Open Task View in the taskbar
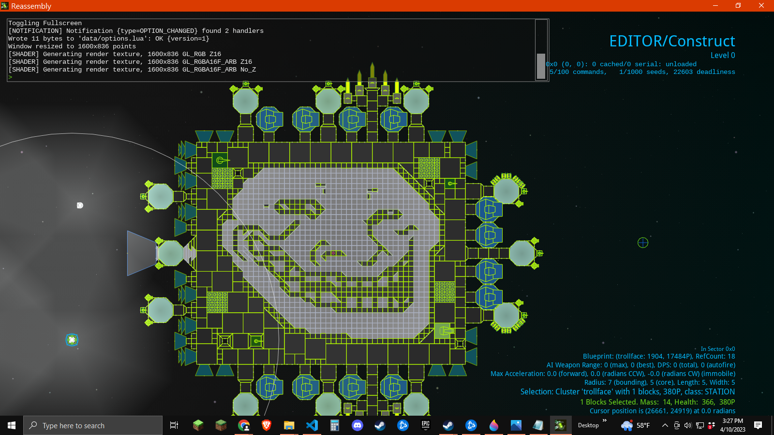Screen dimensions: 774x435 174,425
